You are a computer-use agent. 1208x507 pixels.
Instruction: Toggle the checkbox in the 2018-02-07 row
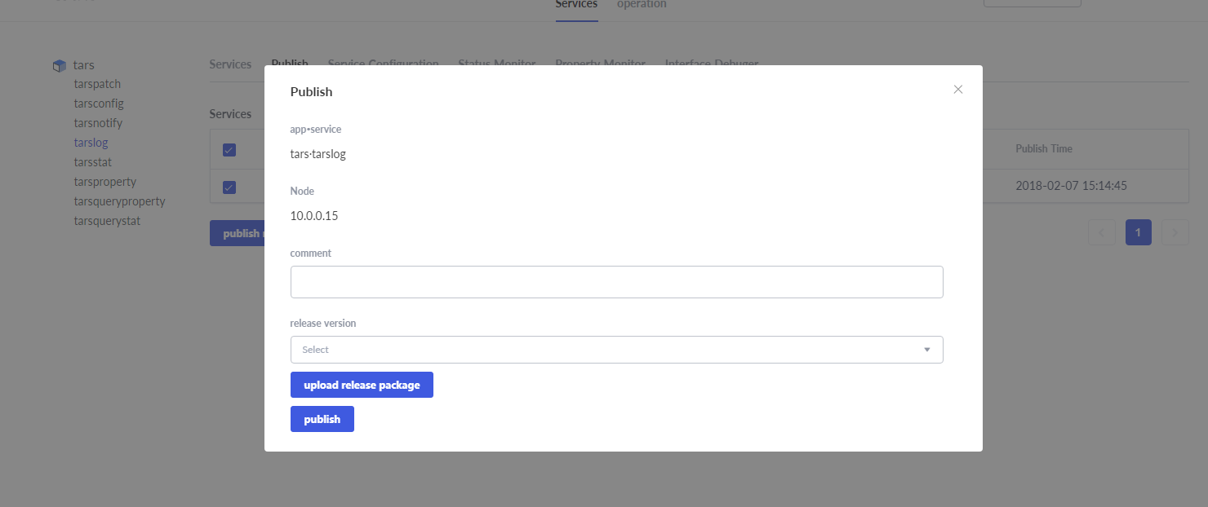(229, 187)
